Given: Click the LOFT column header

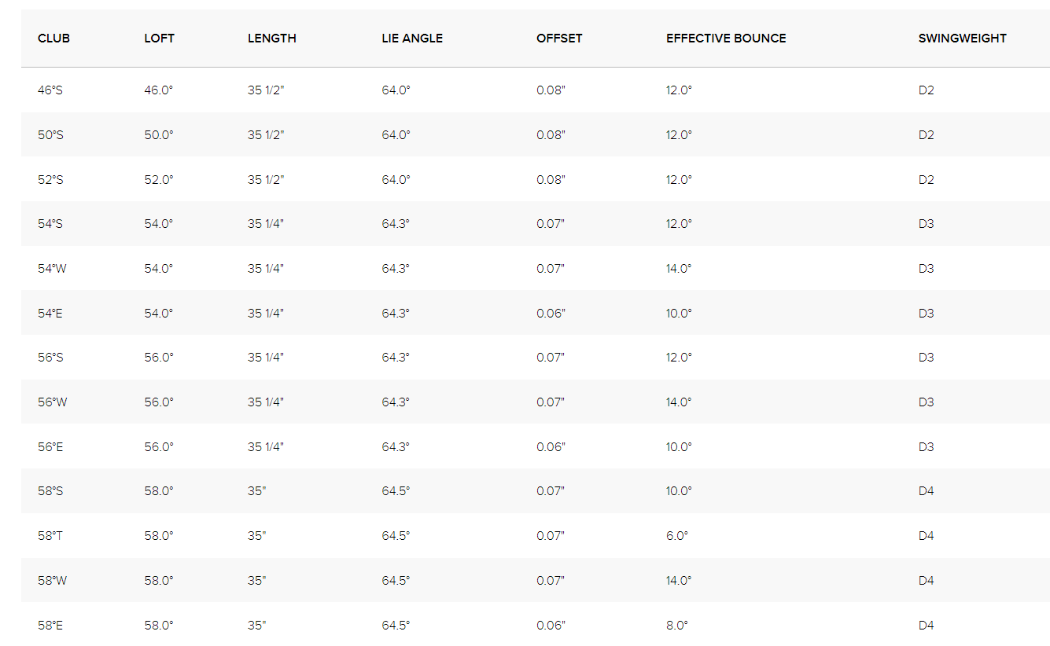Looking at the screenshot, I should click(159, 38).
